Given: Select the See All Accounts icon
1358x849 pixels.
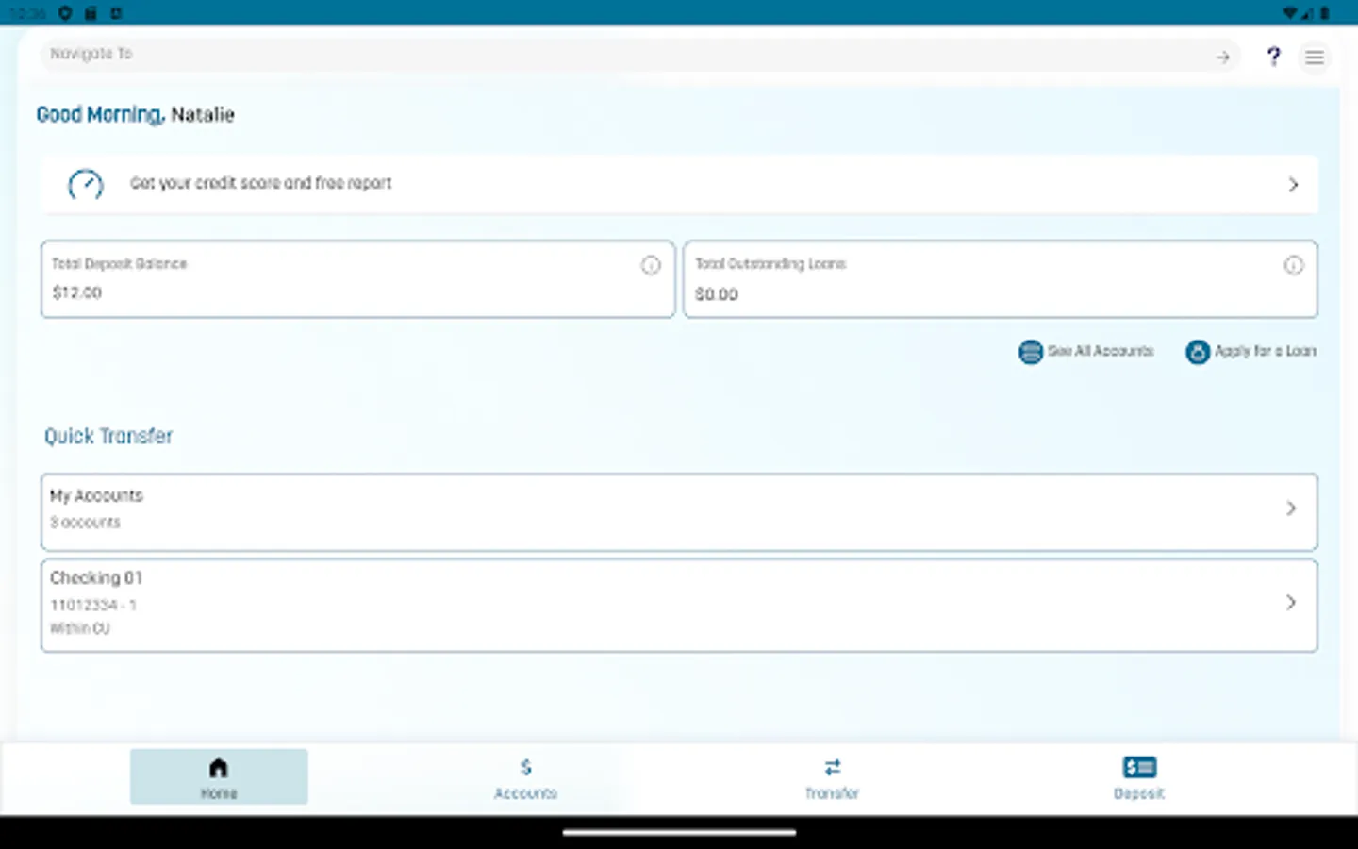Looking at the screenshot, I should click(x=1030, y=352).
